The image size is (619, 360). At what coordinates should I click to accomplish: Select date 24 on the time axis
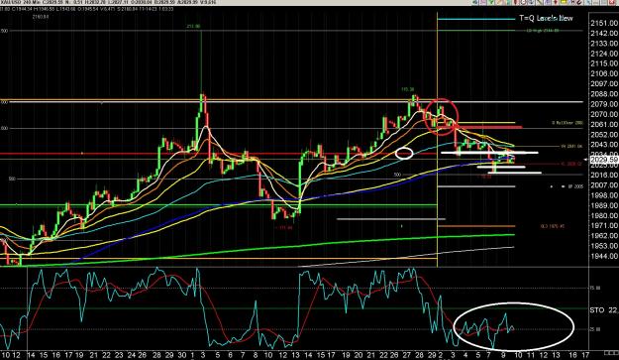pyautogui.click(x=133, y=355)
